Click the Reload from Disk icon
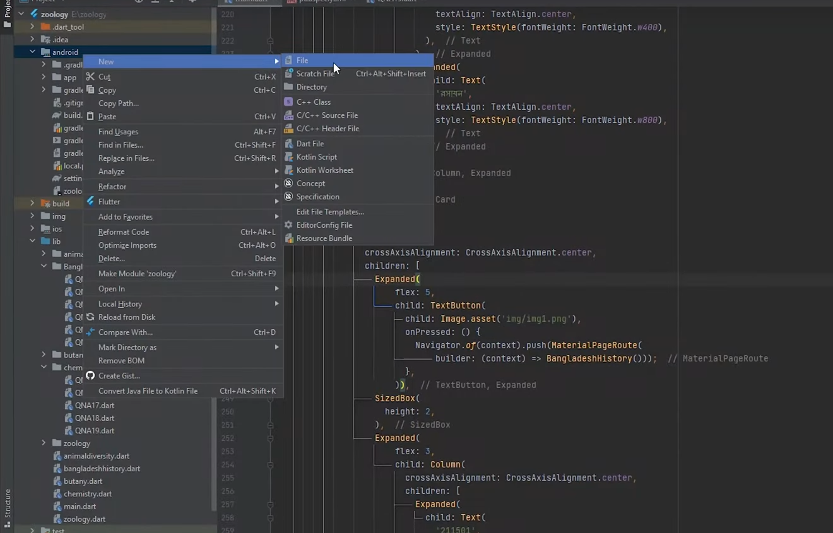 click(90, 317)
